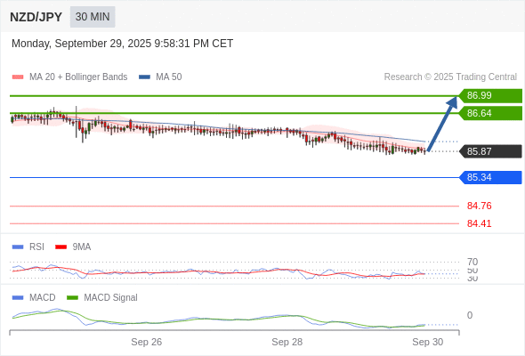Click the 85.87 current price tag
The width and height of the screenshot is (525, 356).
point(490,151)
